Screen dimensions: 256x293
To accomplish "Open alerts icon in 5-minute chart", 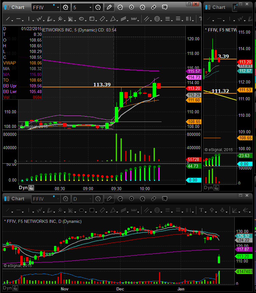I will coord(142,7).
